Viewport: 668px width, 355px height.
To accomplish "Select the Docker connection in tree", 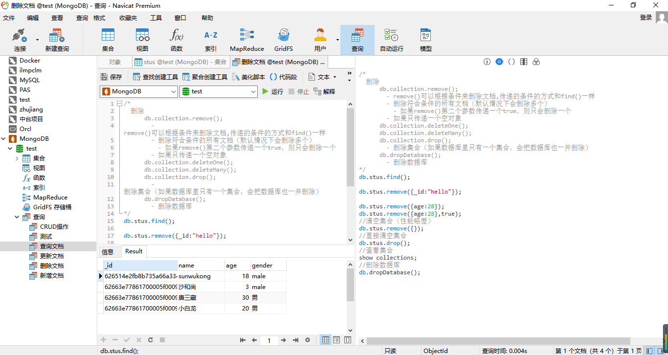I will click(x=30, y=61).
